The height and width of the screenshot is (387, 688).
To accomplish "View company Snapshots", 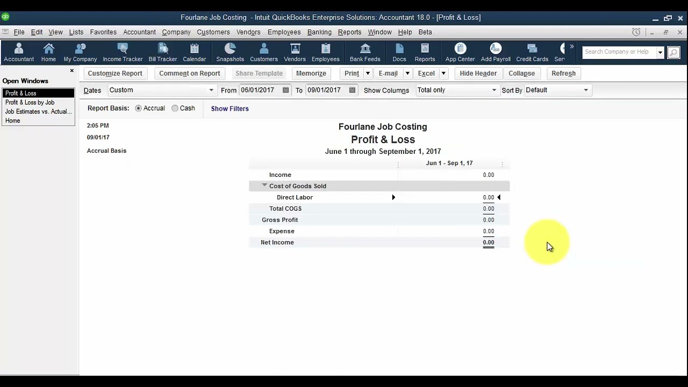I will [x=230, y=53].
